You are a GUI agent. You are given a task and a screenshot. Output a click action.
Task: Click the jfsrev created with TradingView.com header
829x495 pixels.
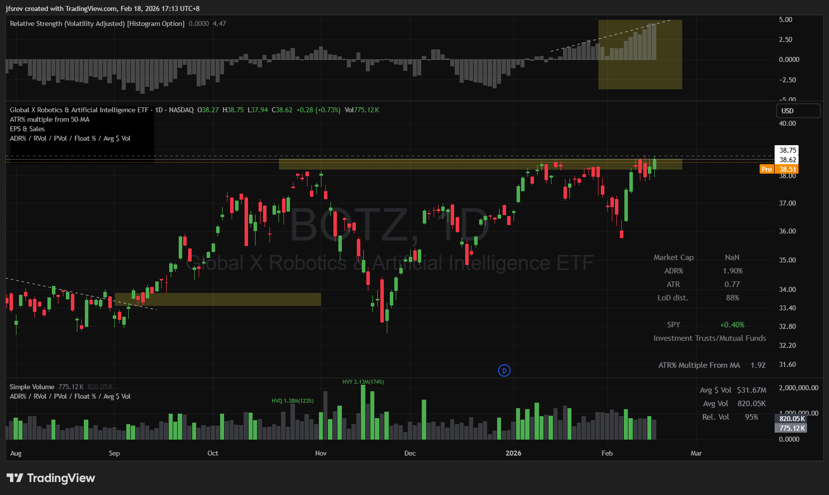(x=103, y=8)
